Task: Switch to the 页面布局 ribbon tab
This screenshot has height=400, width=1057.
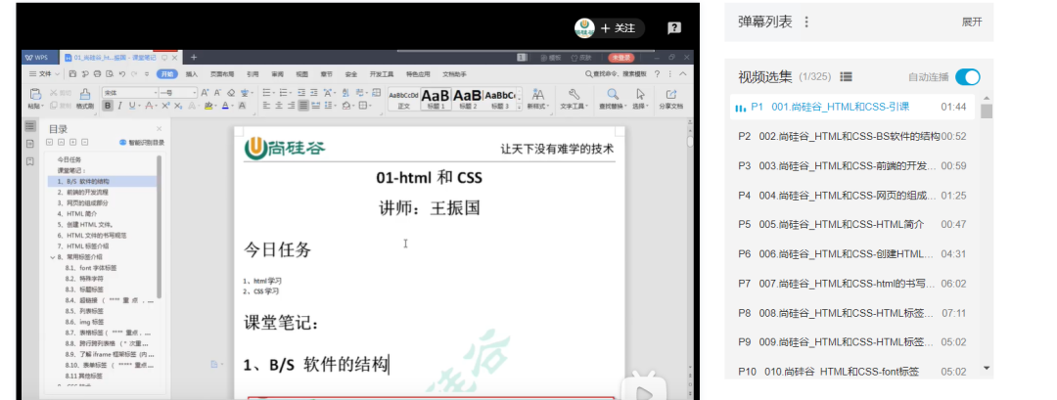Action: click(x=222, y=74)
